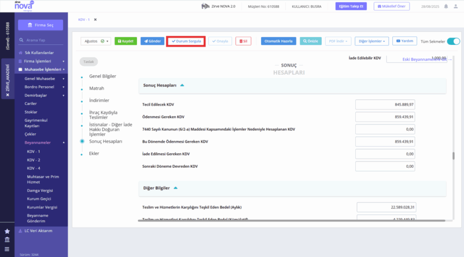Screen dimensions: 464x257
Task: Click İade Edilmesi Gereken KDV field
Action: [x=385, y=154]
